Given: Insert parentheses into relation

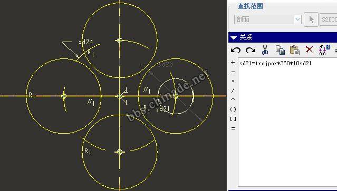Looking at the screenshot, I should (x=233, y=109).
